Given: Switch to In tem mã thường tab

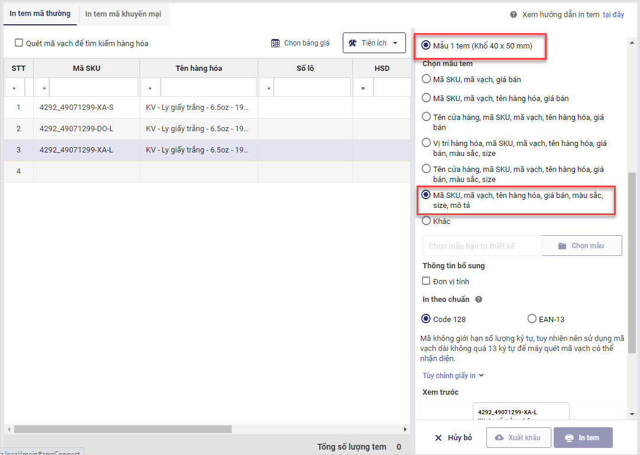Looking at the screenshot, I should [40, 14].
